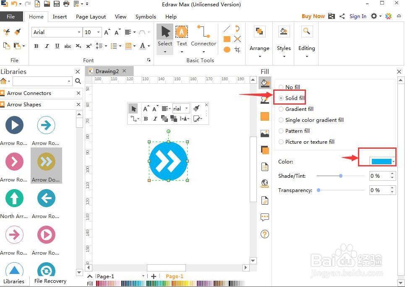Open the font color A dropdown arrow
405x287 pixels.
149,46
